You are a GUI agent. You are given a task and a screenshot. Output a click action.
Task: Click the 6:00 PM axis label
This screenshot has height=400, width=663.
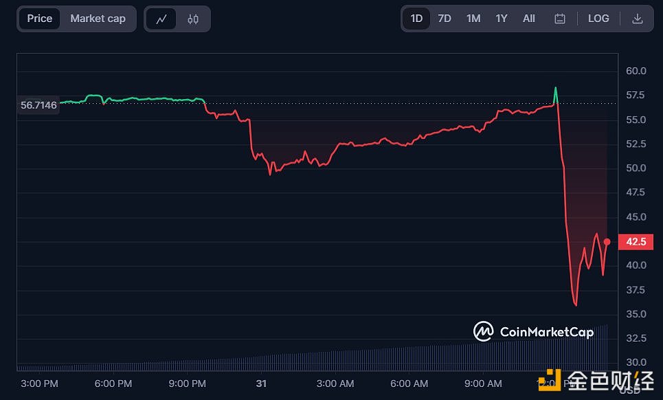click(x=113, y=384)
